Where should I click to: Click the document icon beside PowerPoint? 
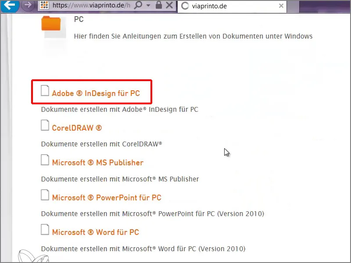(45, 195)
